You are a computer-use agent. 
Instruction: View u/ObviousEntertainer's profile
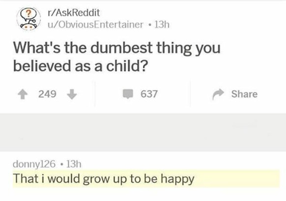(x=95, y=25)
